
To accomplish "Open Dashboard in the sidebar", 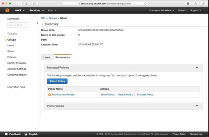I will 13,19.
